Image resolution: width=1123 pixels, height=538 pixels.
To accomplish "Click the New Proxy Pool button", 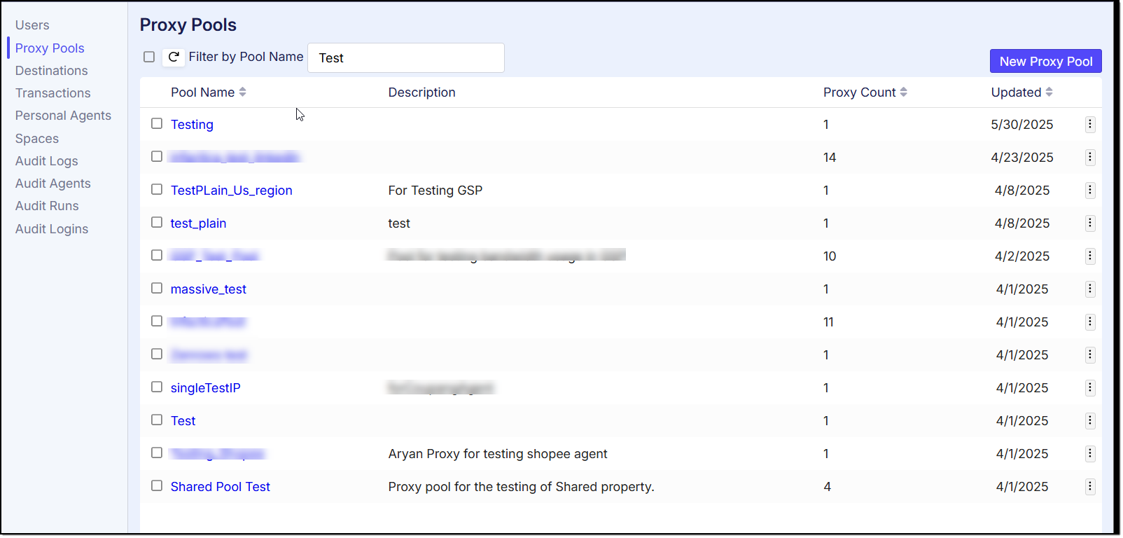I will [x=1045, y=62].
